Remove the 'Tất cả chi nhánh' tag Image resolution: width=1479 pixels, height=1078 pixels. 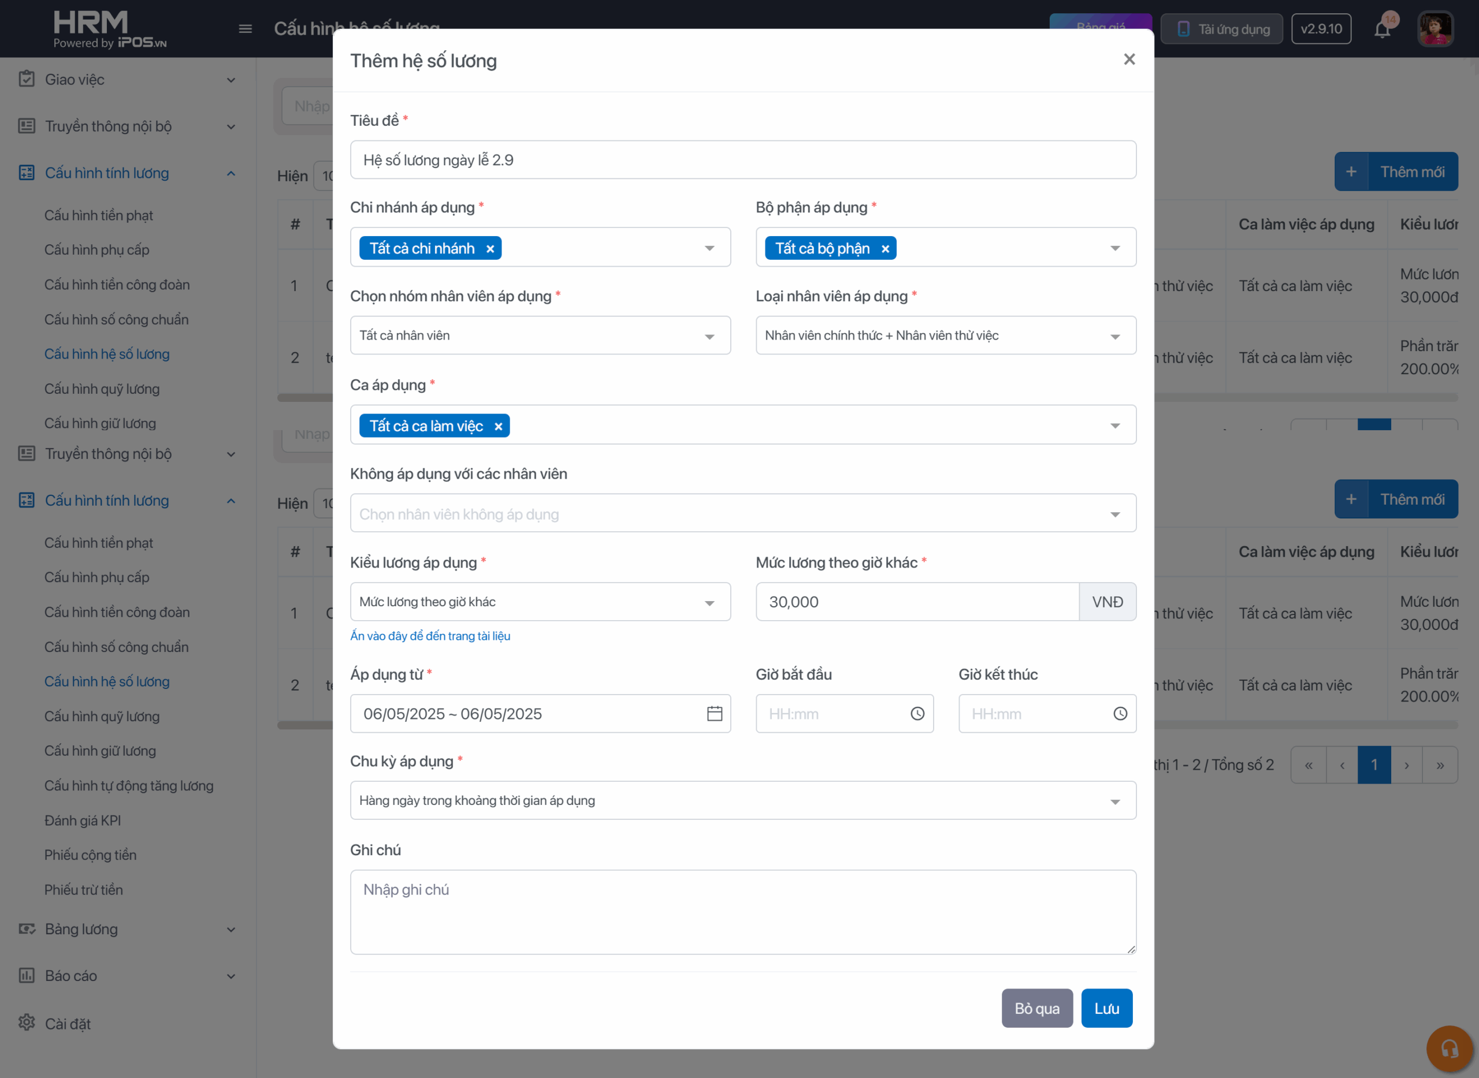490,249
